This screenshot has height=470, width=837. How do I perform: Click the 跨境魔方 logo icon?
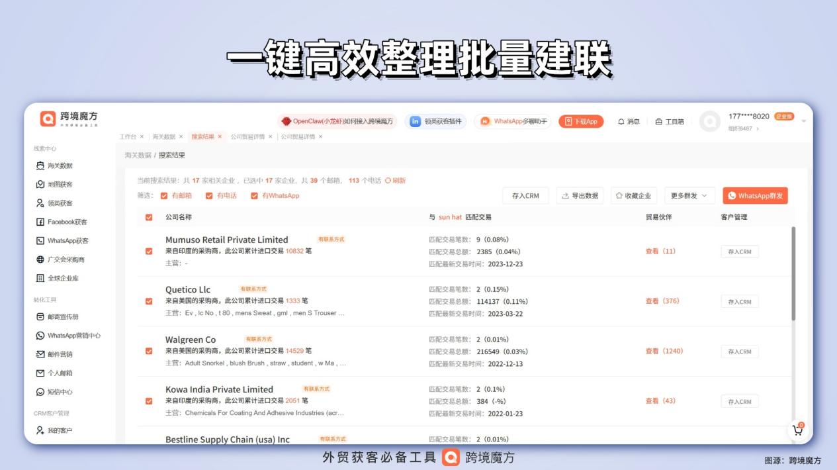point(48,118)
